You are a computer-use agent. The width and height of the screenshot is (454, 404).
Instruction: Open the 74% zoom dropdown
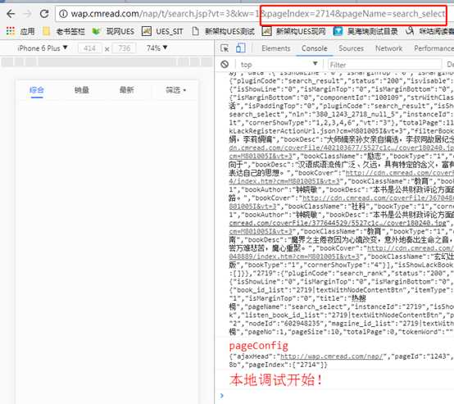coord(157,48)
